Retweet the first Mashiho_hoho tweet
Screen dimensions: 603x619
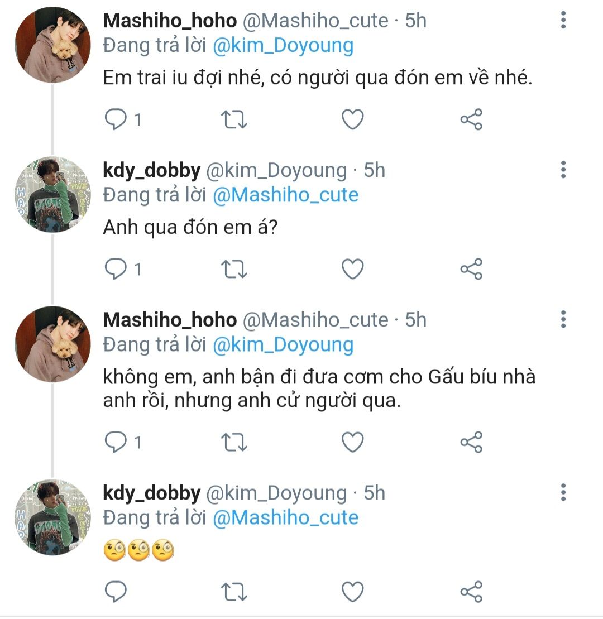tap(235, 119)
